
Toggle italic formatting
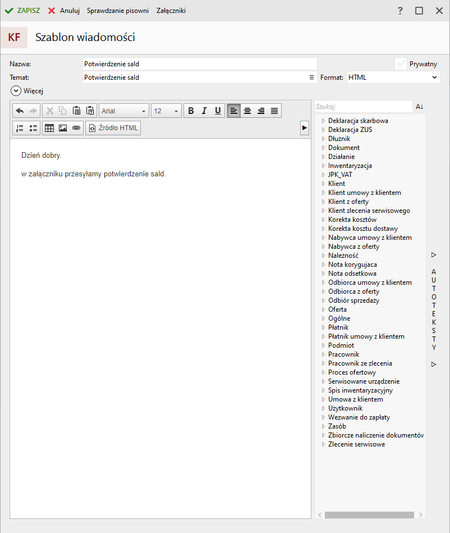click(204, 111)
